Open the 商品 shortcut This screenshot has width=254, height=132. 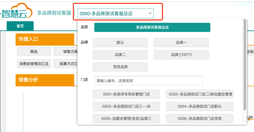[x=34, y=52]
